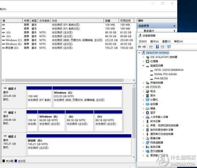
Task: Select 100 MB EFI partition on Disk 0
Action: pyautogui.click(x=39, y=97)
